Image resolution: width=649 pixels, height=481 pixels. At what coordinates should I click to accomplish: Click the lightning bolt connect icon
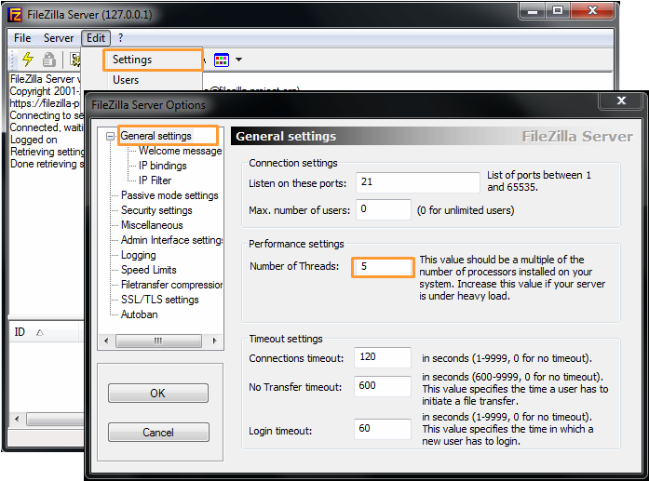28,60
